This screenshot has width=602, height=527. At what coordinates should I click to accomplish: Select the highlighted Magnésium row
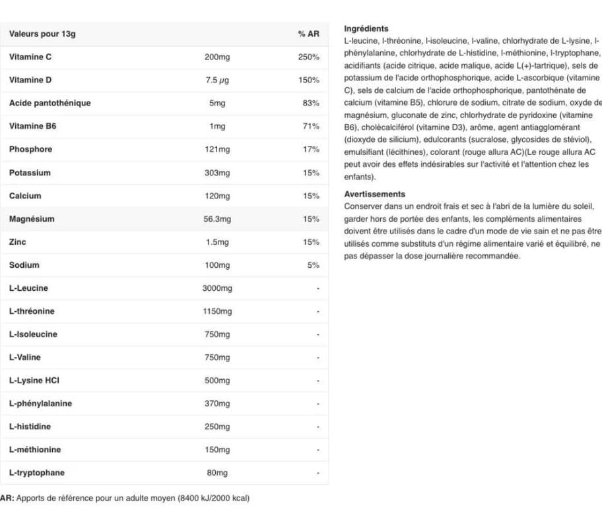(164, 219)
